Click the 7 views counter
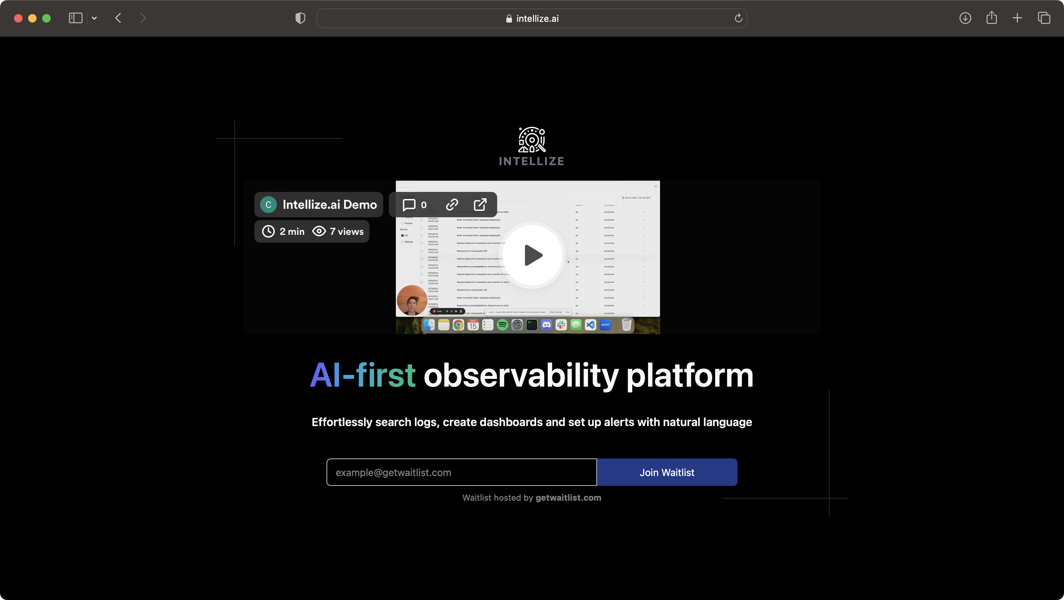 point(347,231)
